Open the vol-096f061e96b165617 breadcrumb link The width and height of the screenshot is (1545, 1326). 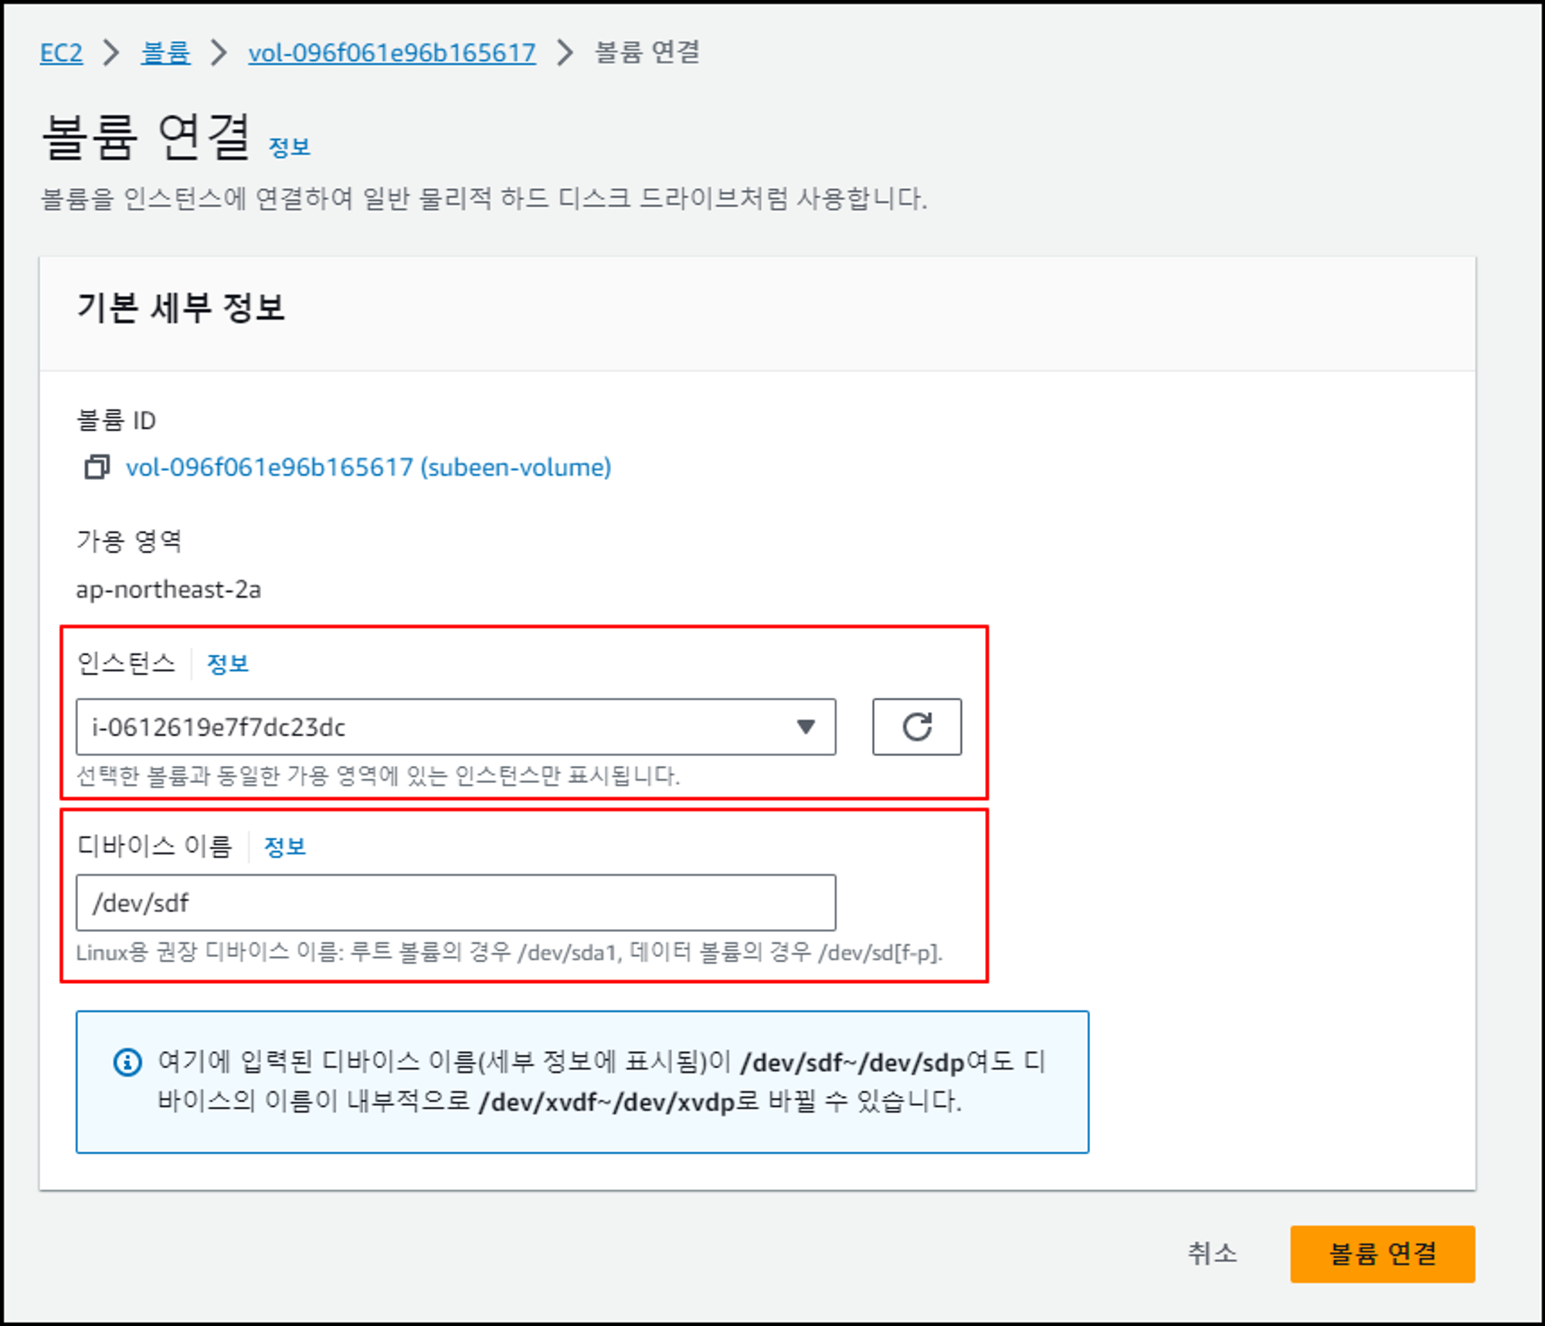pyautogui.click(x=392, y=53)
